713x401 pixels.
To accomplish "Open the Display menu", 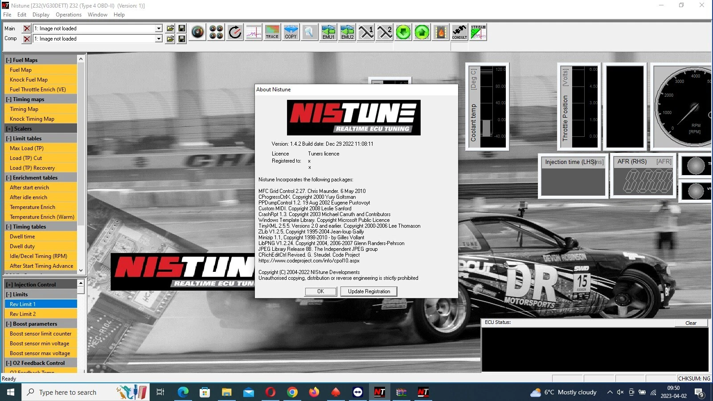I will 41,15.
